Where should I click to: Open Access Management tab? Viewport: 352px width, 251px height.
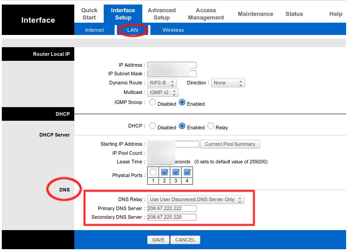206,14
